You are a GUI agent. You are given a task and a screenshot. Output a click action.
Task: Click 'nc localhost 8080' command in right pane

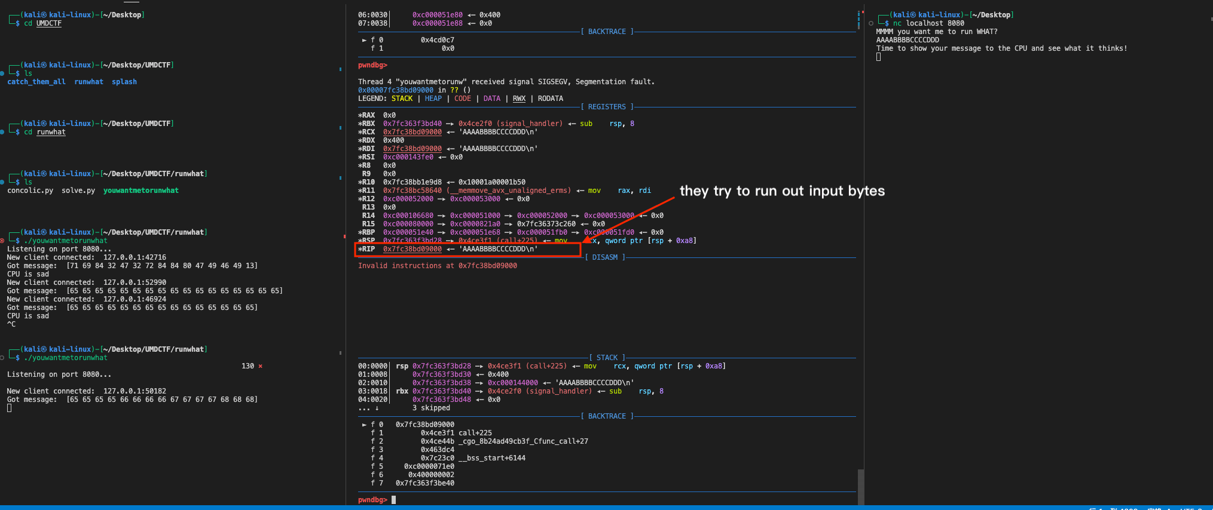[928, 23]
